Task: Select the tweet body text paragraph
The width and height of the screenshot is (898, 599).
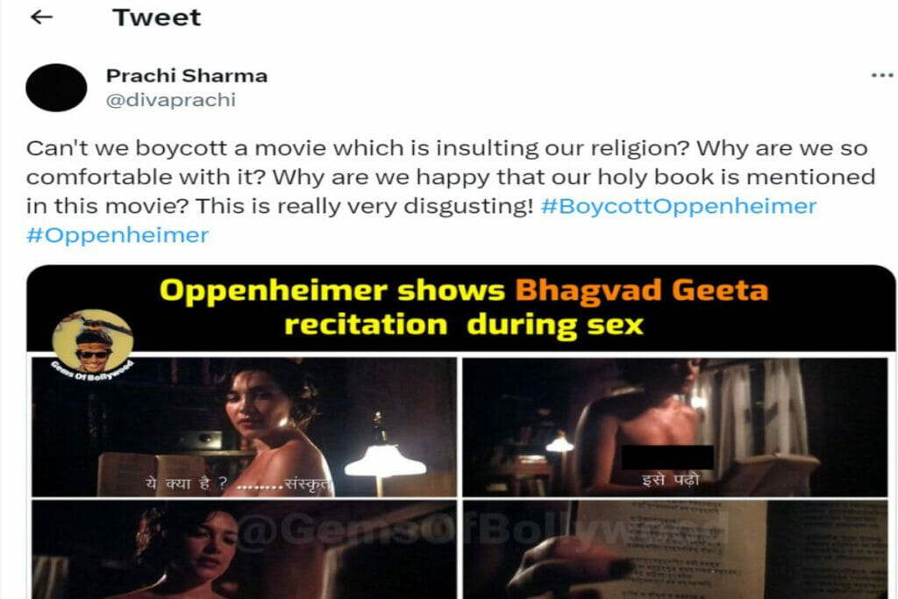Action: coord(451,191)
